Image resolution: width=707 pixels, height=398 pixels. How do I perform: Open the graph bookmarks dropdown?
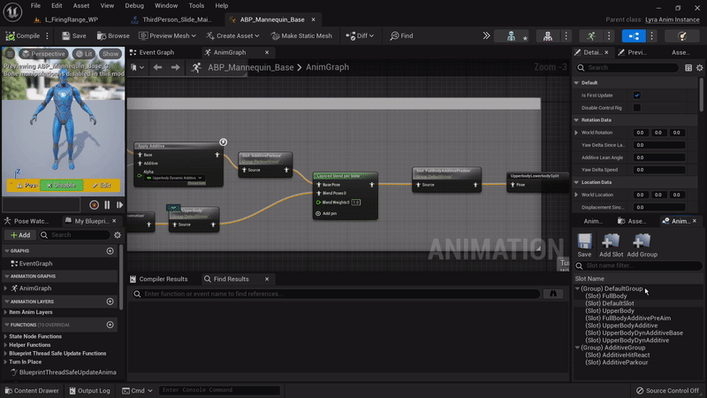point(137,67)
